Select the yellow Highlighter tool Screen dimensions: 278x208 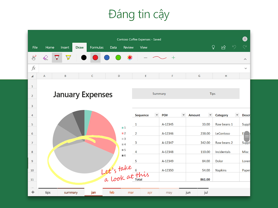68,58
